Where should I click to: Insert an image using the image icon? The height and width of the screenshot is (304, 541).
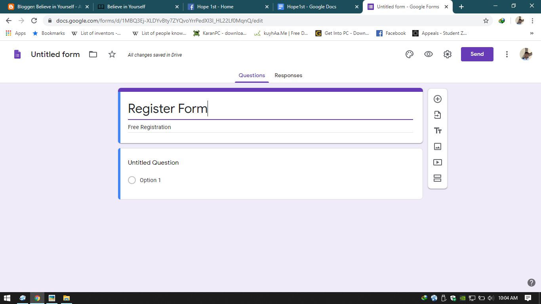pos(437,146)
